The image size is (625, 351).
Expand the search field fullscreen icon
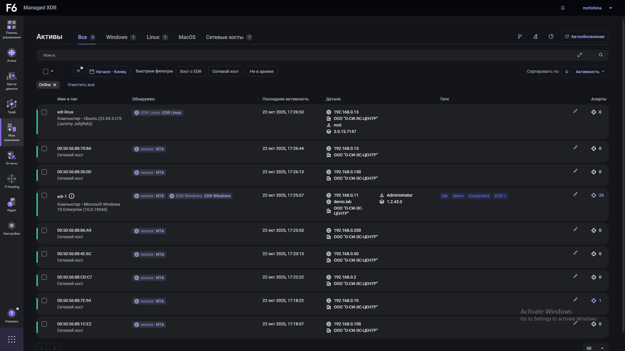coord(580,55)
